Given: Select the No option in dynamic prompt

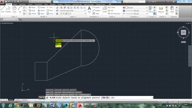Looking at the screenshot, I should tap(58, 46).
